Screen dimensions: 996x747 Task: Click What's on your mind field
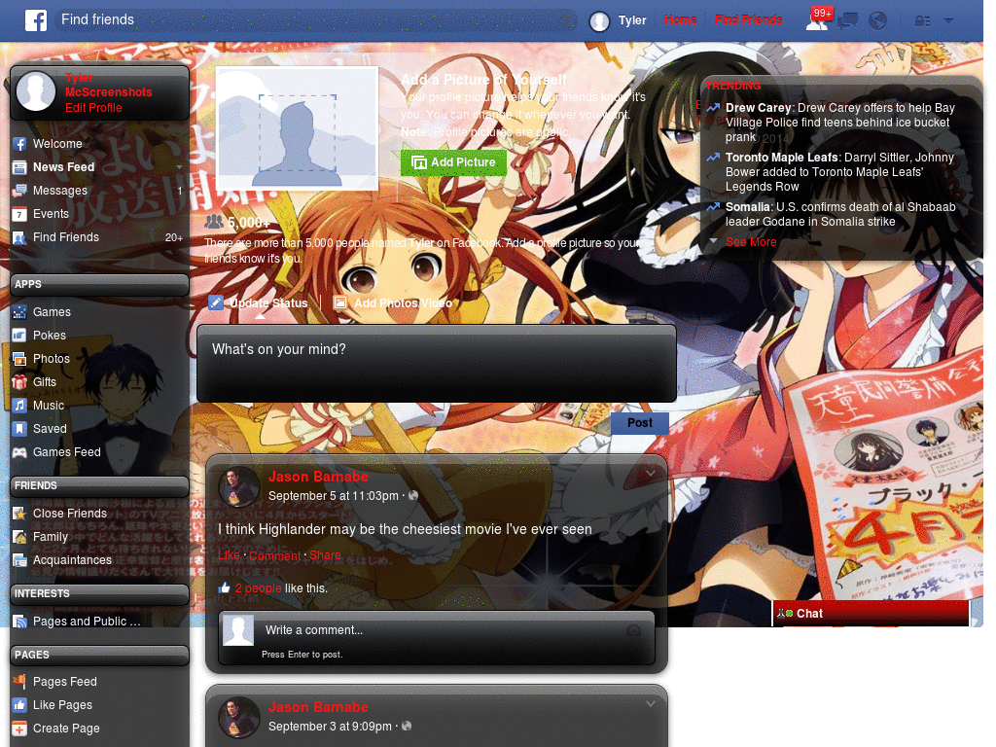[437, 364]
